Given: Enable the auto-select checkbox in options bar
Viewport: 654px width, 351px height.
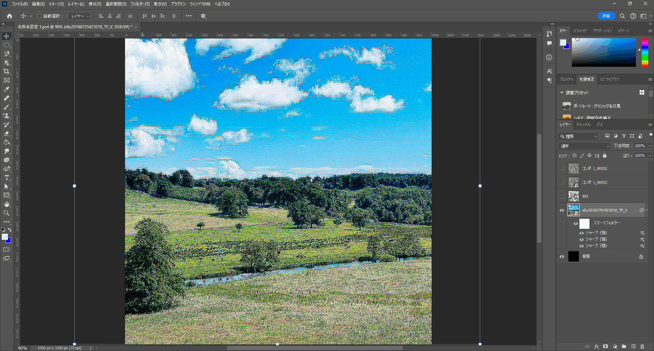Looking at the screenshot, I should coord(39,16).
